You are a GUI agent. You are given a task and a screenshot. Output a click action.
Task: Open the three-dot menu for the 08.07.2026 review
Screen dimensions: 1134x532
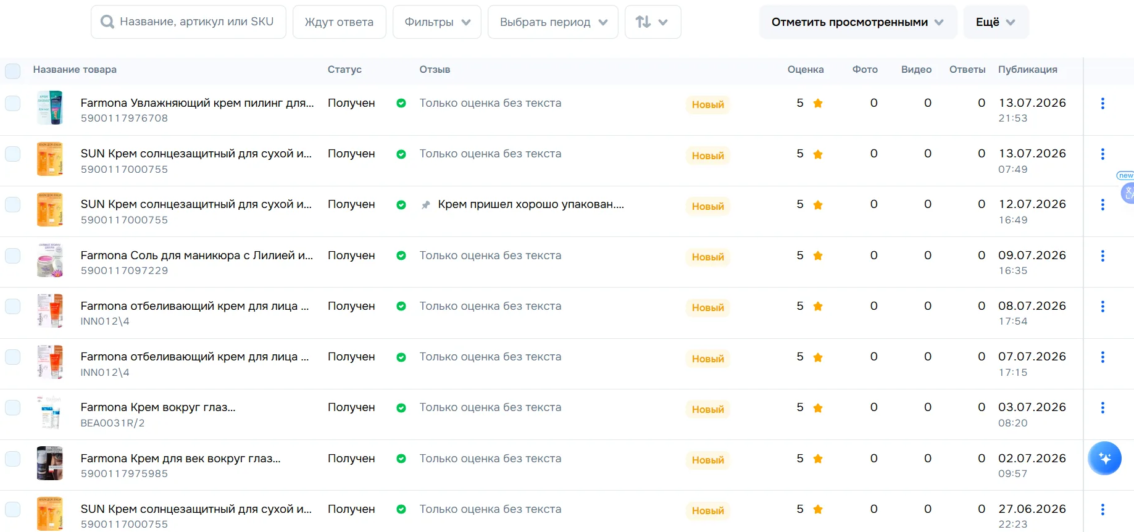(1103, 307)
